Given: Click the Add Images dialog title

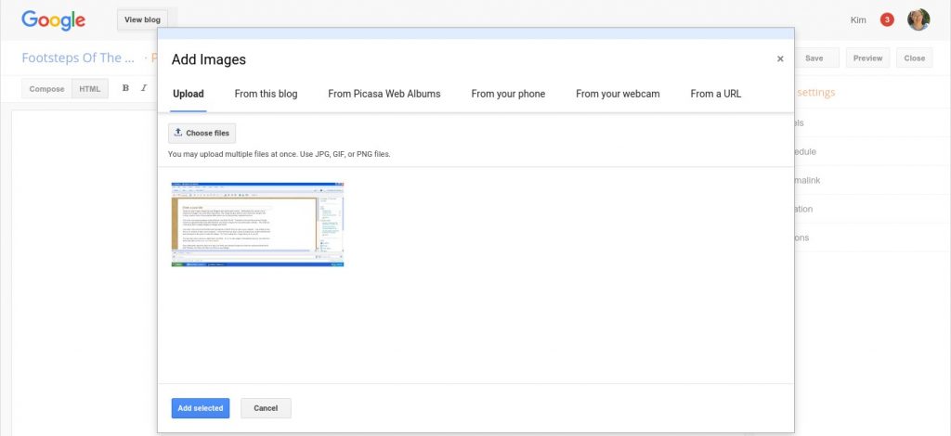Looking at the screenshot, I should [209, 59].
